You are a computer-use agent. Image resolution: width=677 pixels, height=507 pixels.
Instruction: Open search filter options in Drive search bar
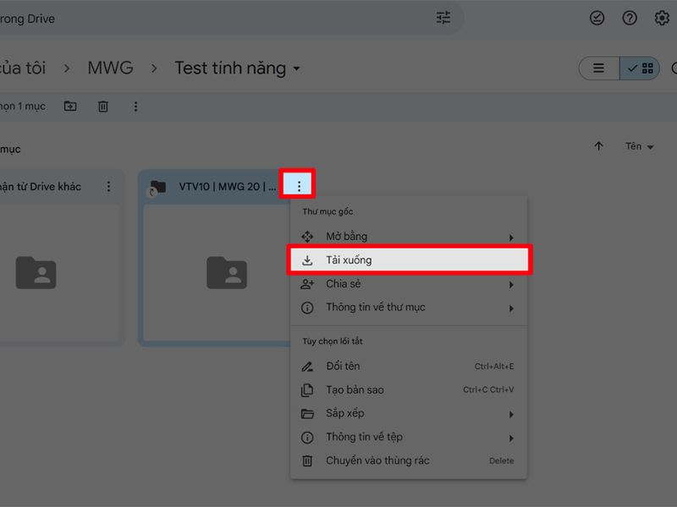pos(443,18)
